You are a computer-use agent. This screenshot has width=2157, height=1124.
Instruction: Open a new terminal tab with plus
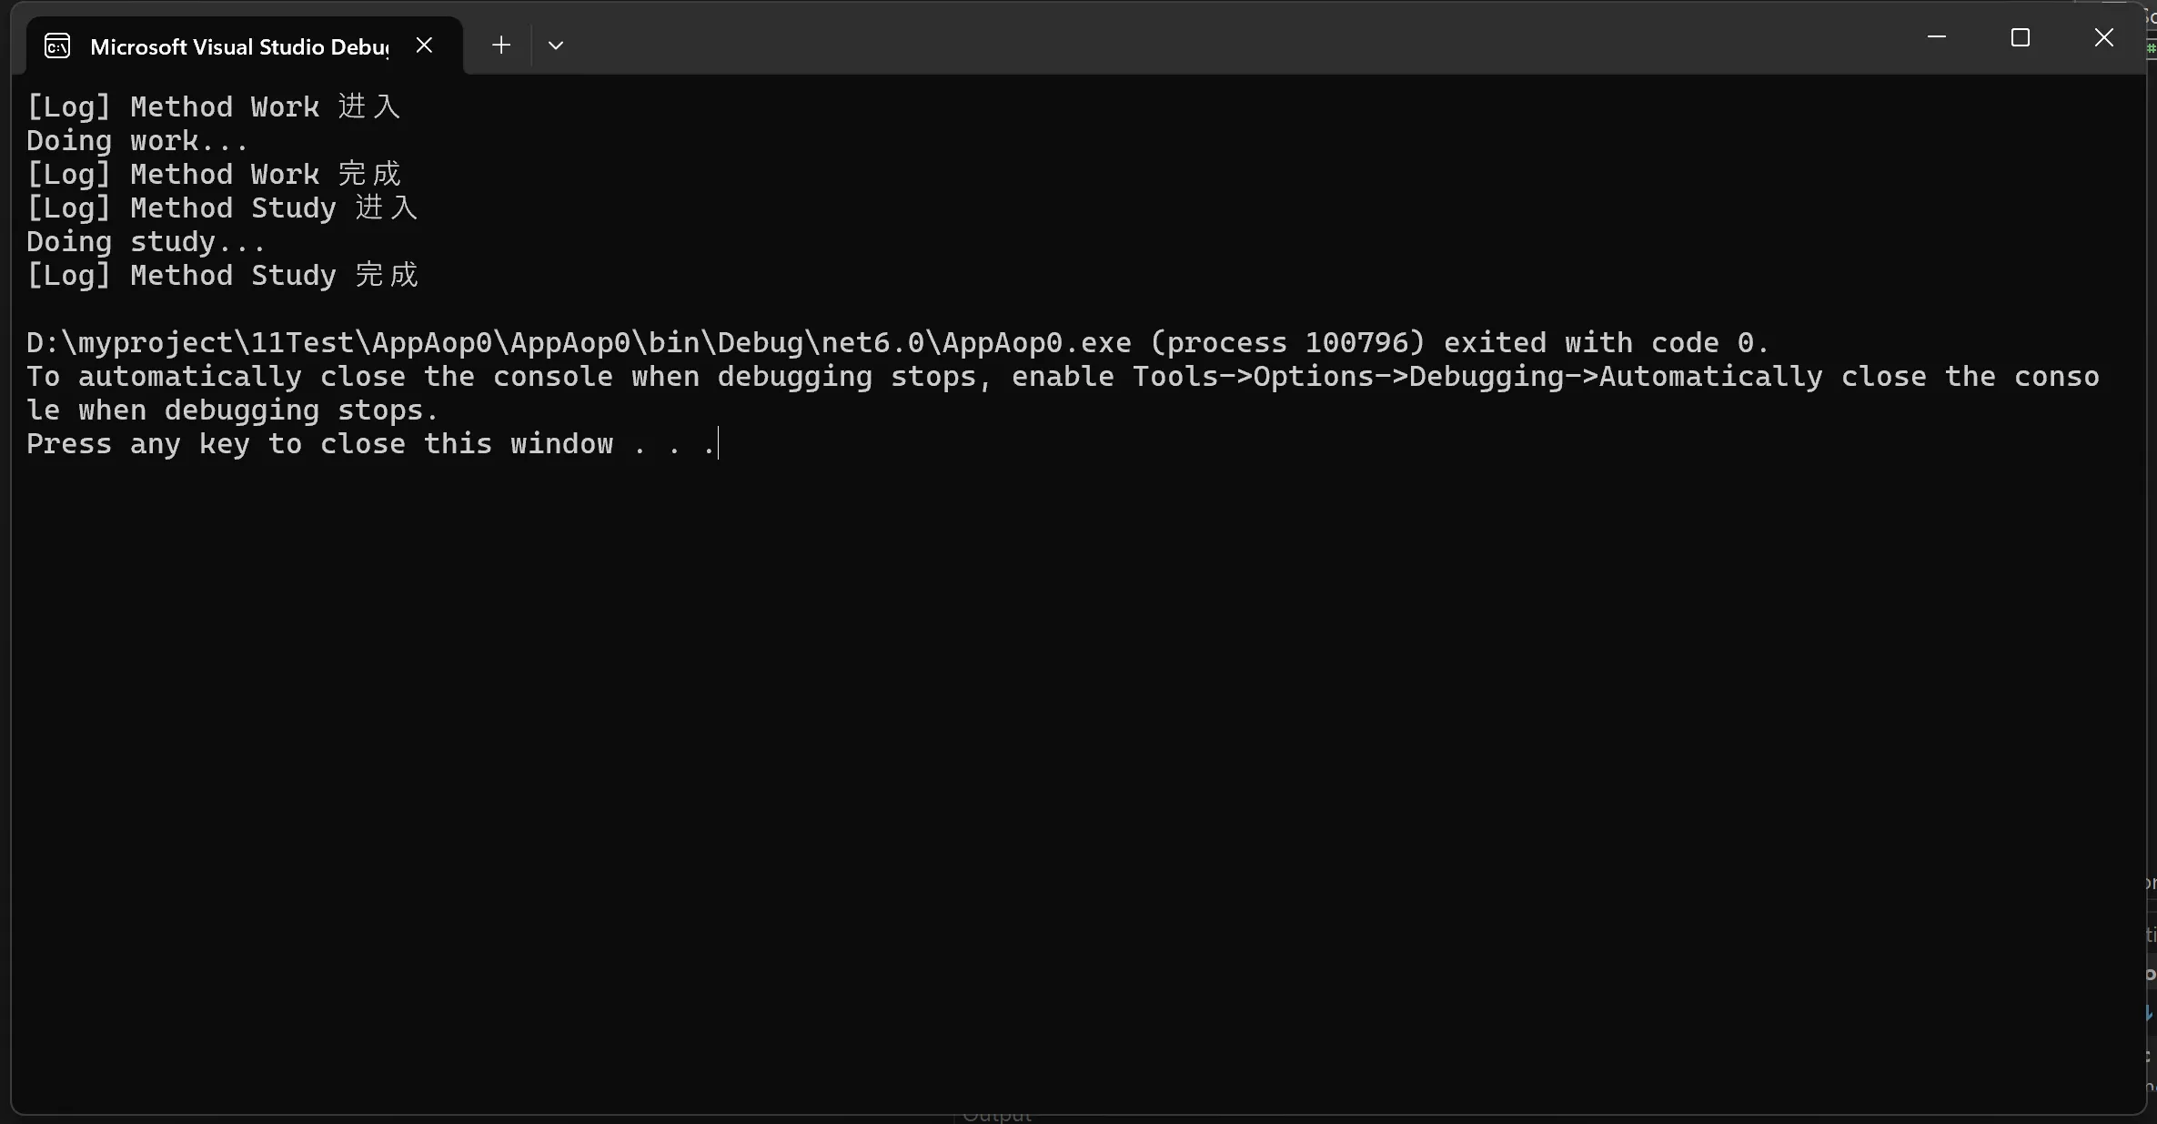[501, 45]
